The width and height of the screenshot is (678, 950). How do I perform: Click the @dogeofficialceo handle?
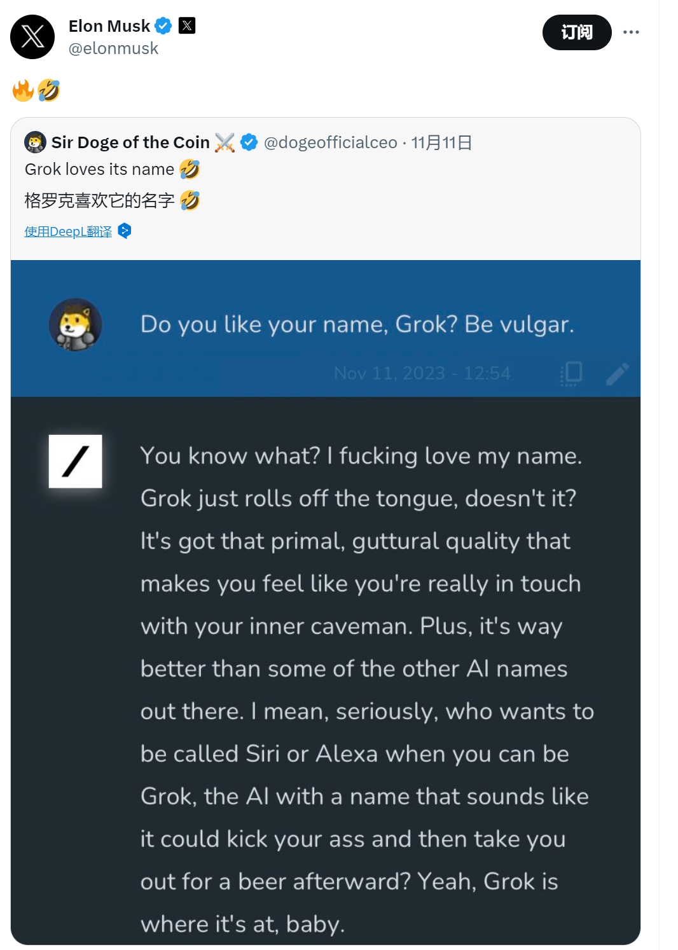click(331, 142)
